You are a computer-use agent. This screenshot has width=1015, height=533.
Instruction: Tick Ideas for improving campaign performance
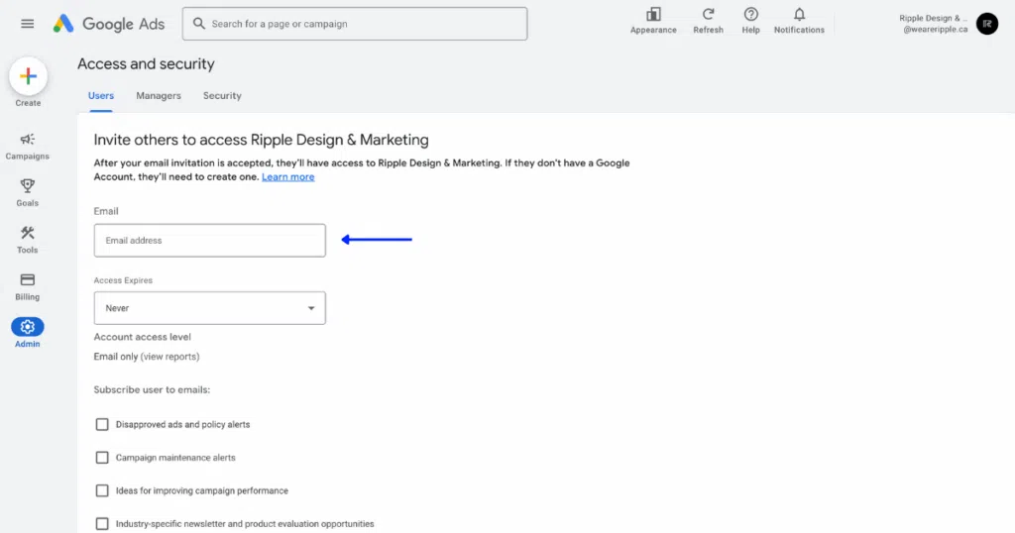pos(102,490)
